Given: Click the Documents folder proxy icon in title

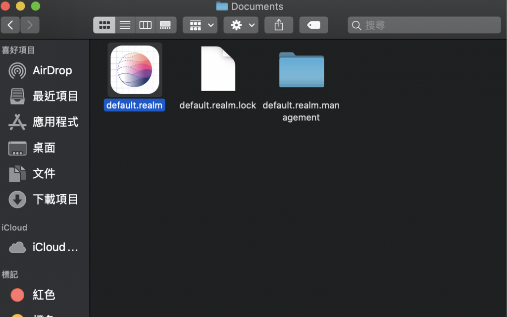Looking at the screenshot, I should (x=222, y=6).
